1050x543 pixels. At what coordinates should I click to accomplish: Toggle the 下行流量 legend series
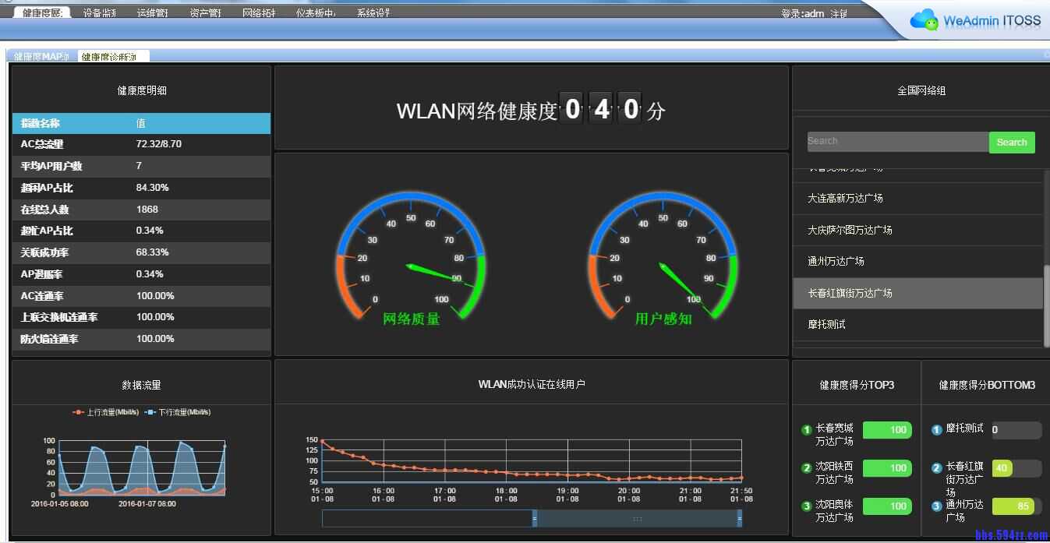click(x=178, y=412)
